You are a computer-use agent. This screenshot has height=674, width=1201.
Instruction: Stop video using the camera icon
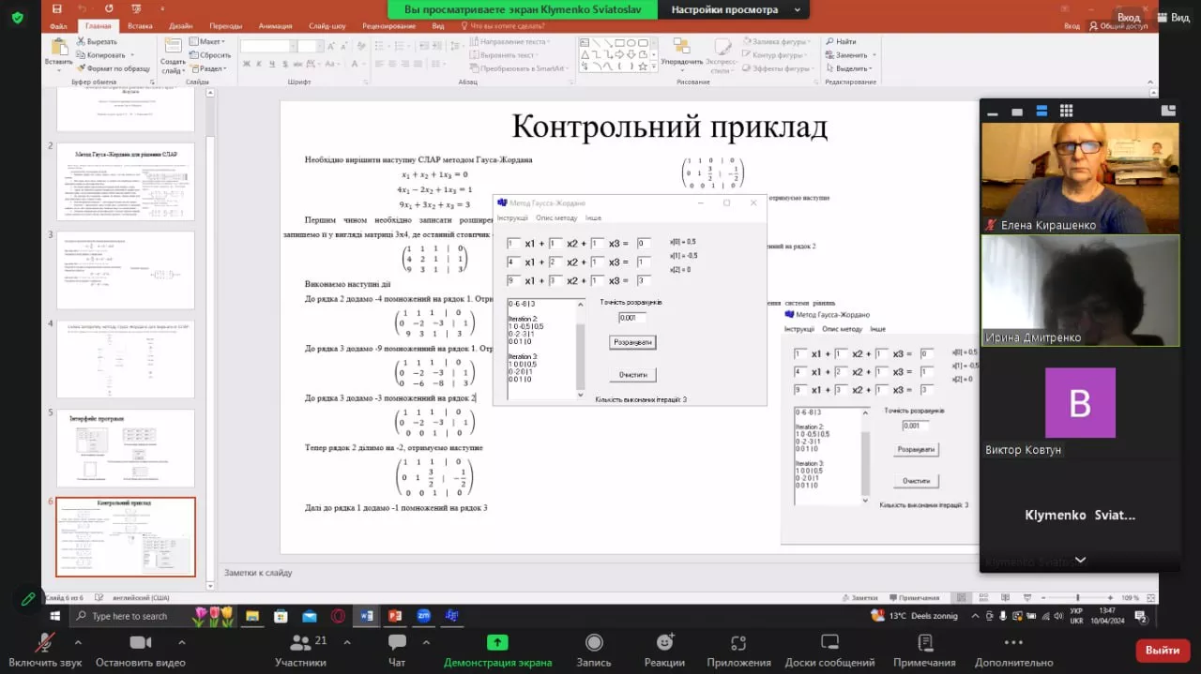[x=140, y=642]
